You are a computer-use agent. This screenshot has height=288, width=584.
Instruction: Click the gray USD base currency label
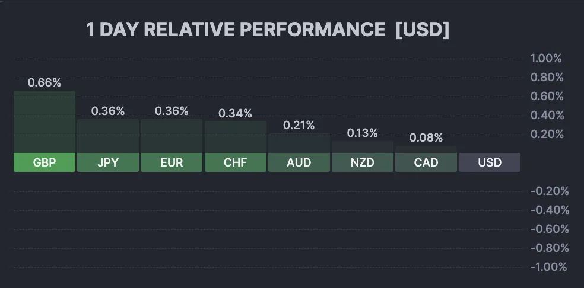pyautogui.click(x=489, y=162)
